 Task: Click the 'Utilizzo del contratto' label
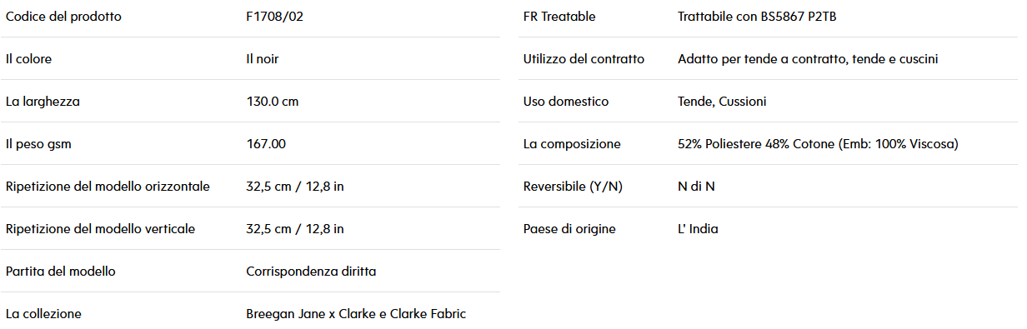coord(584,59)
